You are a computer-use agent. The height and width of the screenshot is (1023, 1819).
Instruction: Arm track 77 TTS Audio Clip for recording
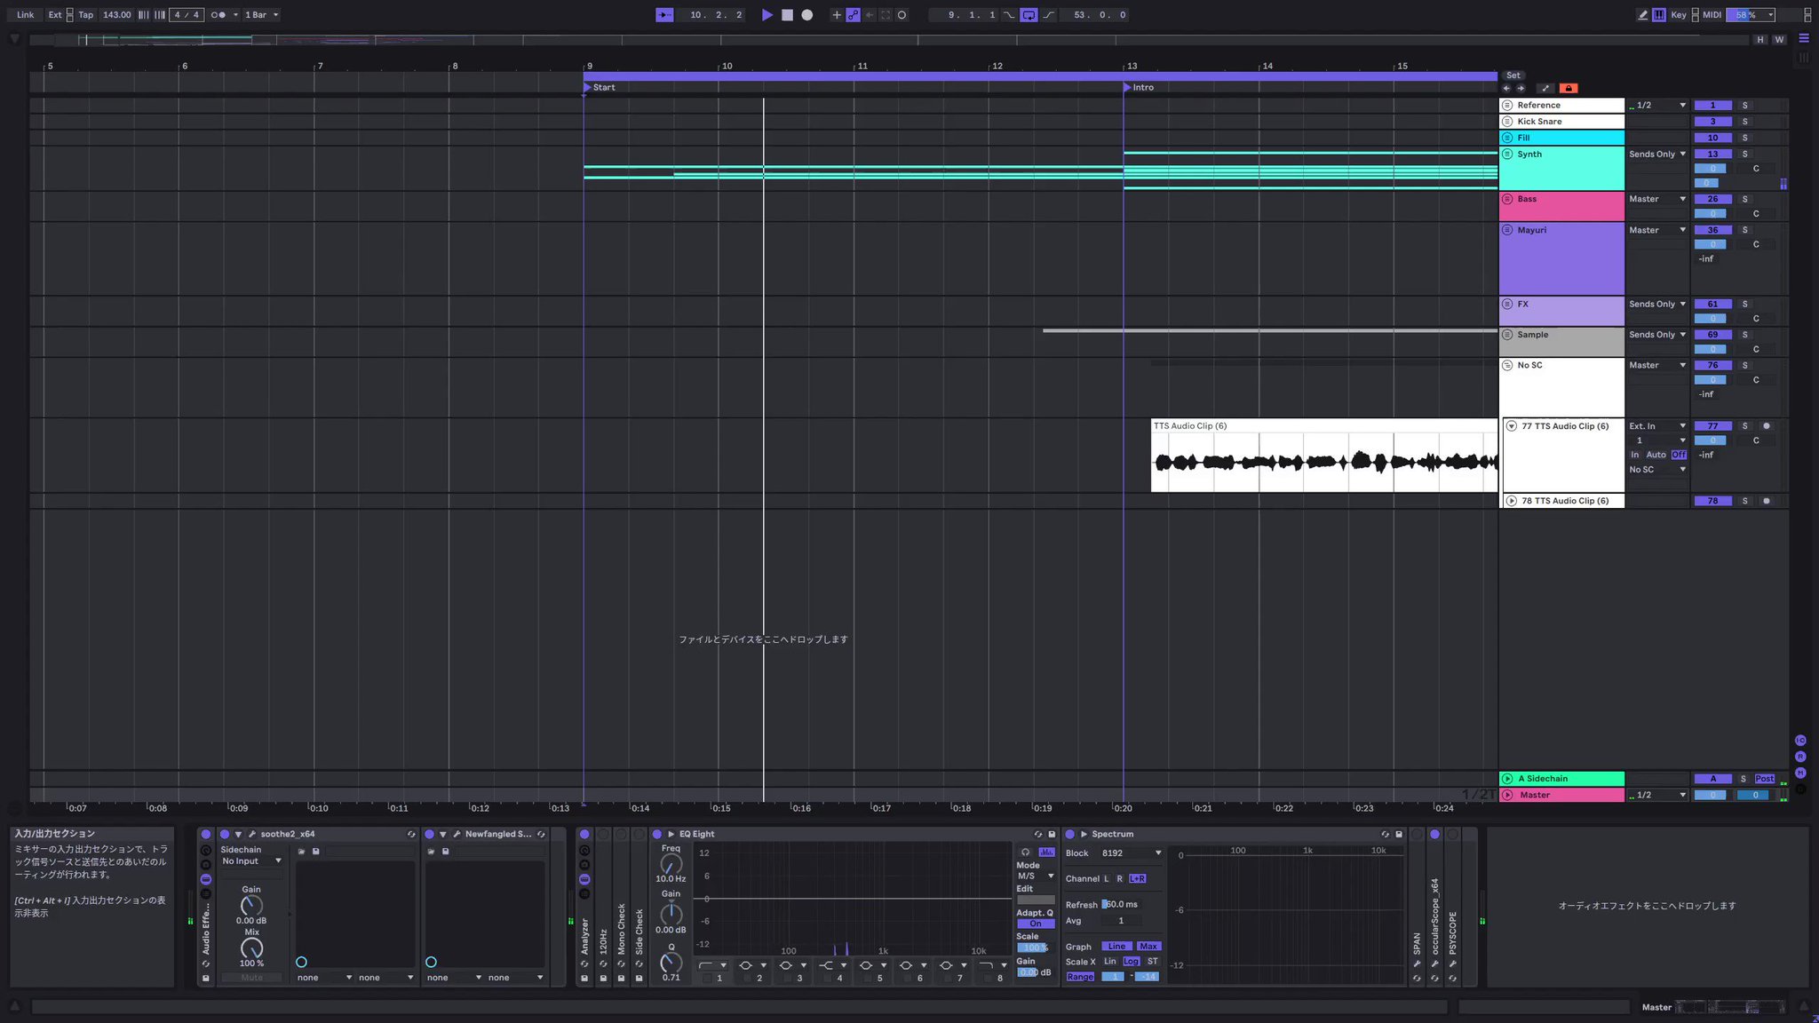point(1766,426)
